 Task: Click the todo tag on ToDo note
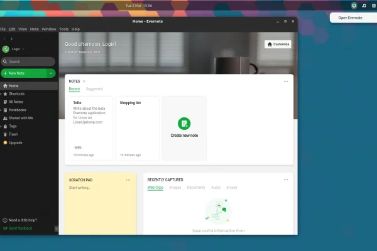pos(78,147)
